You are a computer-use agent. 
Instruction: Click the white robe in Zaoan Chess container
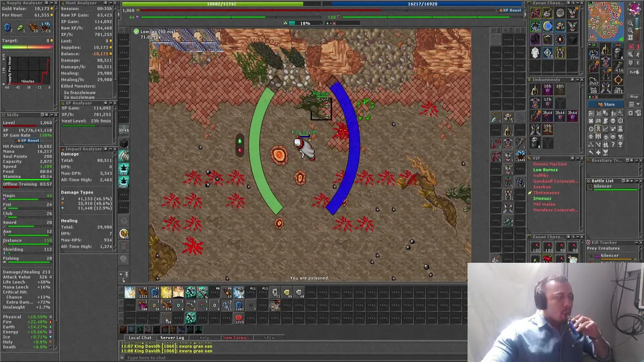click(535, 52)
